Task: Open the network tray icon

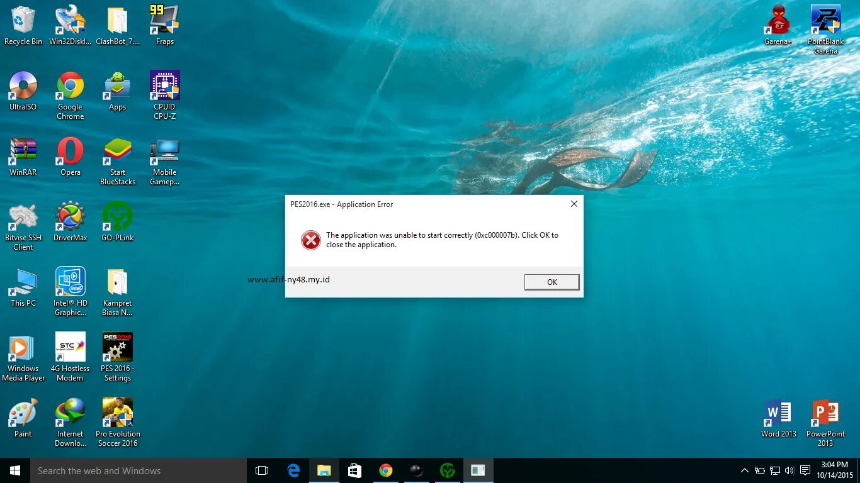Action: (x=775, y=470)
